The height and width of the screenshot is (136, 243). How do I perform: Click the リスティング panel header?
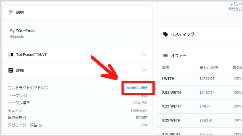200,34
